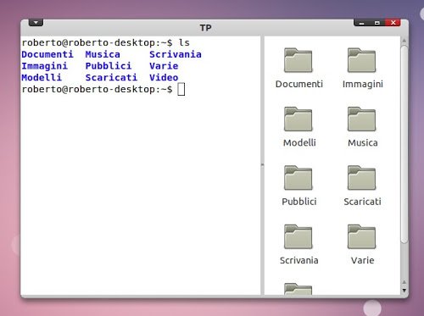
Task: Click the pane splitter handle between terminal and files
Action: pos(262,165)
